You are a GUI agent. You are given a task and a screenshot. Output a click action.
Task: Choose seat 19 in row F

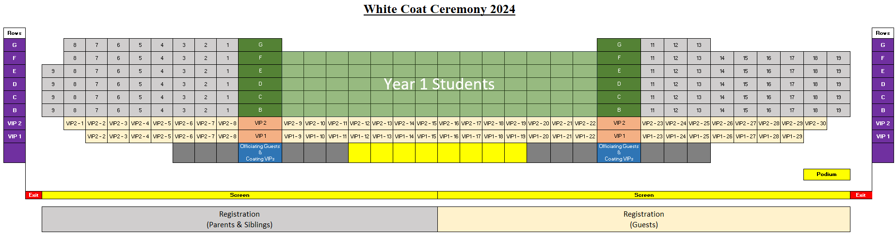click(x=839, y=58)
